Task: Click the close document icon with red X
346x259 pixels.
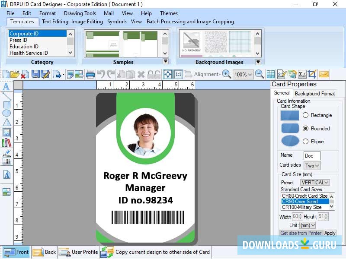Action: coord(25,74)
